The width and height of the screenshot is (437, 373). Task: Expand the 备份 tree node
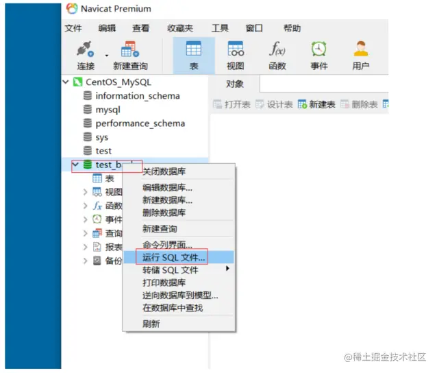coord(86,261)
